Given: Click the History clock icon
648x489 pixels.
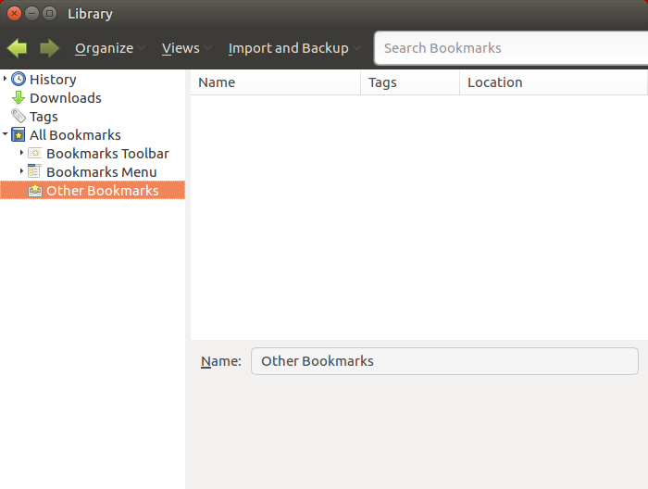Looking at the screenshot, I should click(x=19, y=79).
